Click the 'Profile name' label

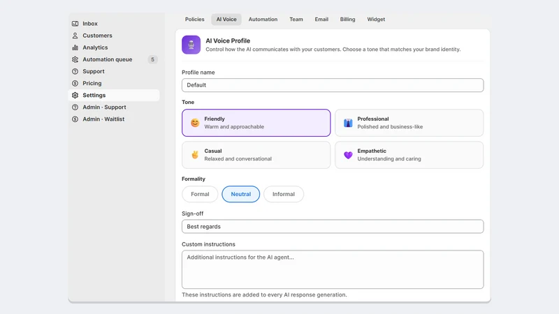point(198,73)
